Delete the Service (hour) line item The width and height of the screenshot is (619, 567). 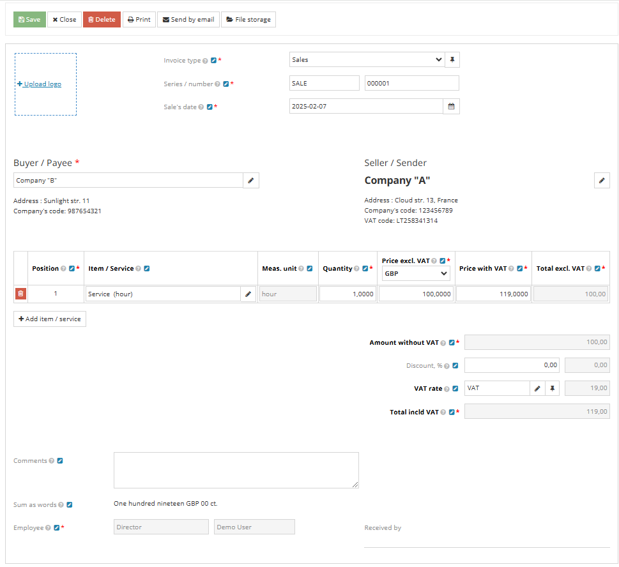pos(20,293)
